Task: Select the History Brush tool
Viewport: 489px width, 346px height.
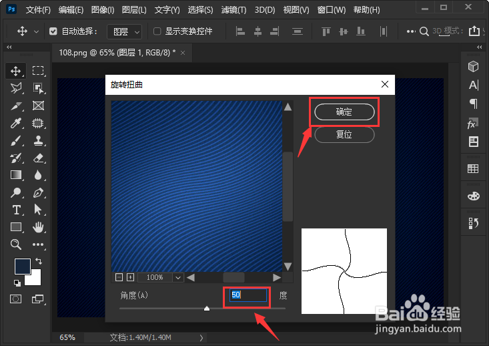Action: coord(15,158)
